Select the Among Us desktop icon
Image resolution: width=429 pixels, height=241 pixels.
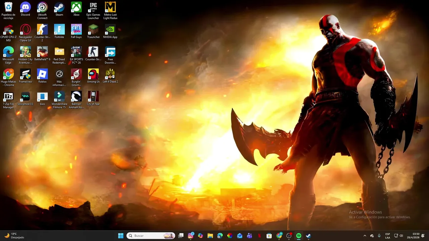click(x=93, y=76)
